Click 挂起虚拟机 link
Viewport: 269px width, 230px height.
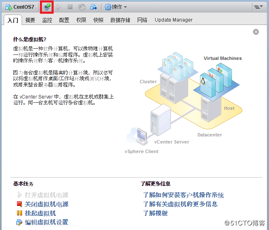40,213
